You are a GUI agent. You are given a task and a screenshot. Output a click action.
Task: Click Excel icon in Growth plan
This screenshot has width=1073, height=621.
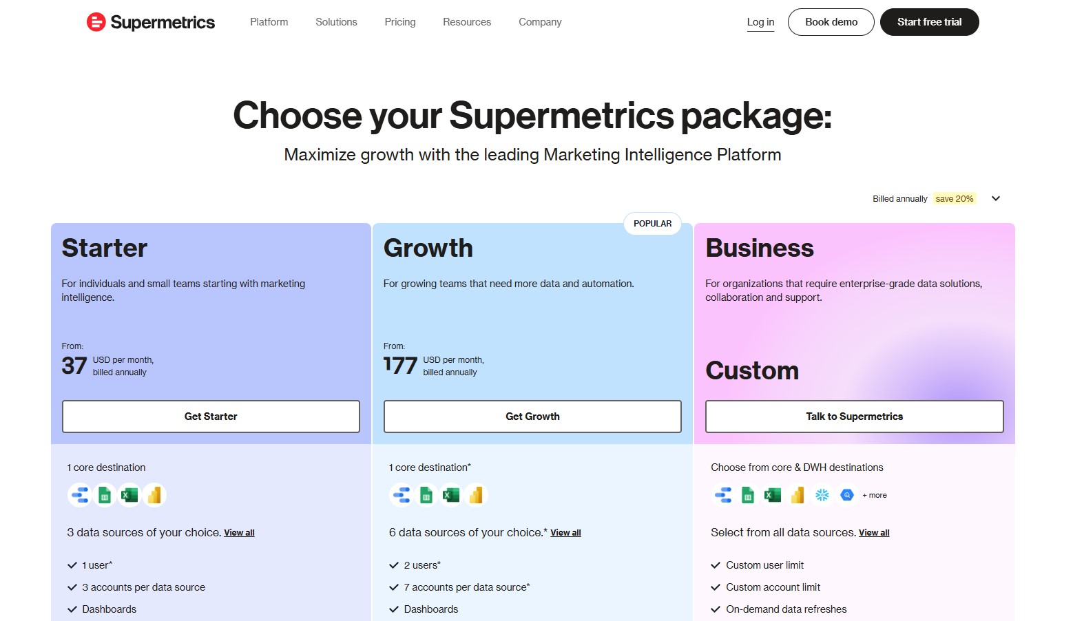pyautogui.click(x=451, y=495)
